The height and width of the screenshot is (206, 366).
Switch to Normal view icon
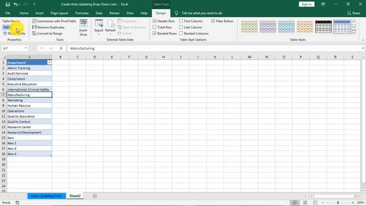(x=295, y=203)
